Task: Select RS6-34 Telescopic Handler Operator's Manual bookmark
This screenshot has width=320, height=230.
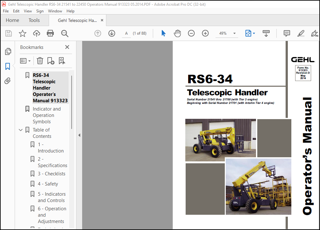Action: [x=50, y=88]
